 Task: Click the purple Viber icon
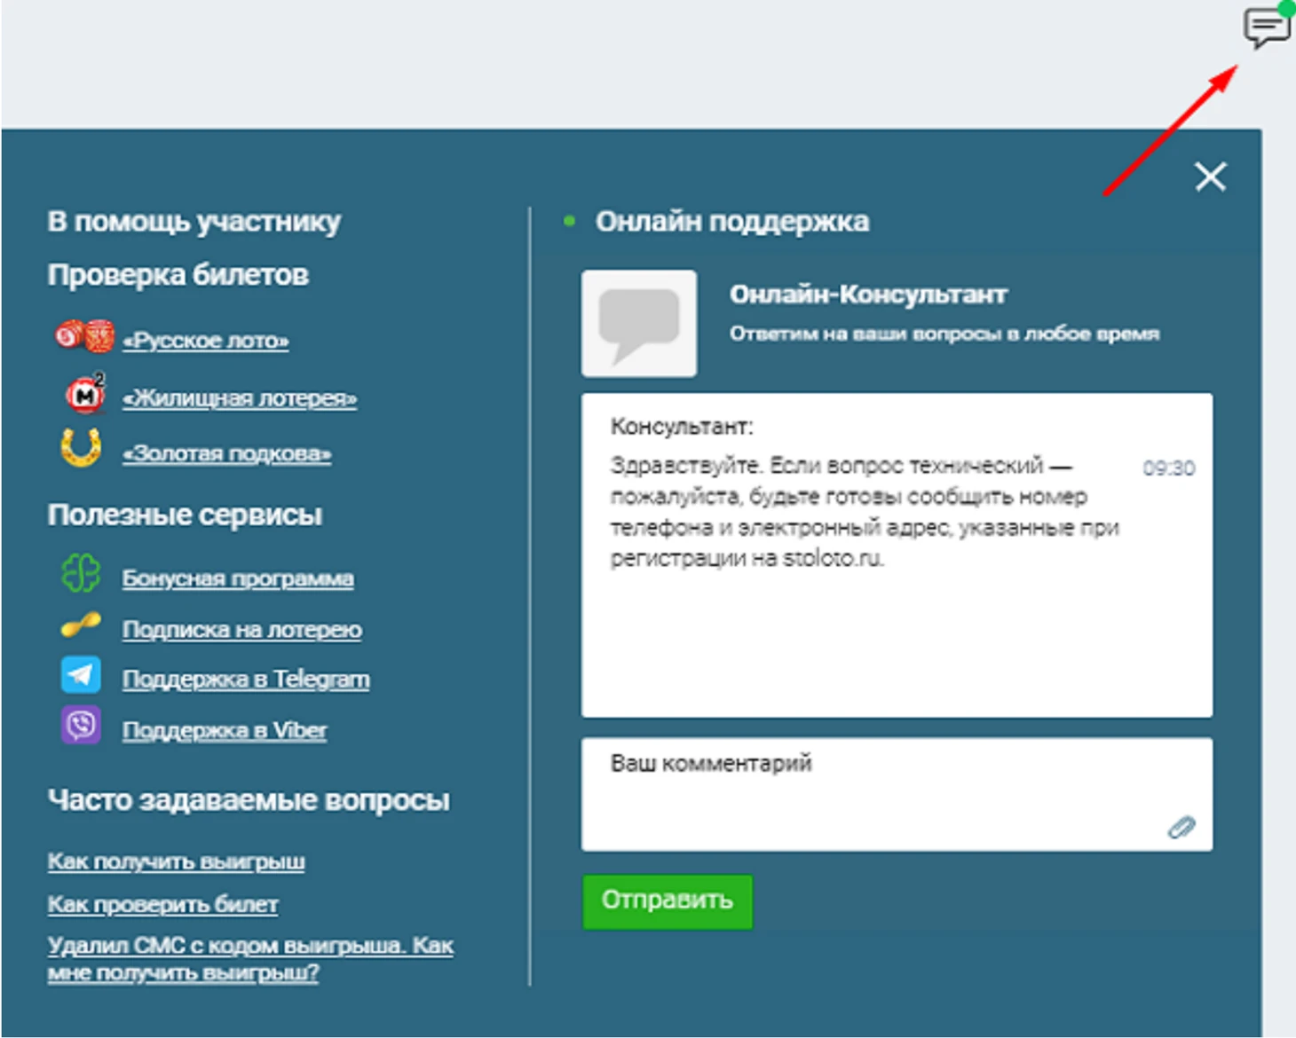coord(81,726)
